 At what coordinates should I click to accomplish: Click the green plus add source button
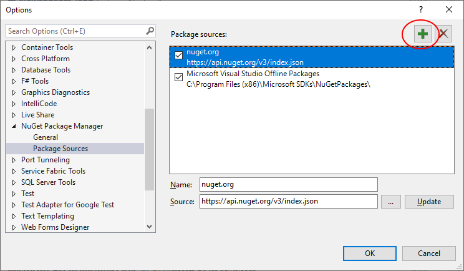coord(424,34)
